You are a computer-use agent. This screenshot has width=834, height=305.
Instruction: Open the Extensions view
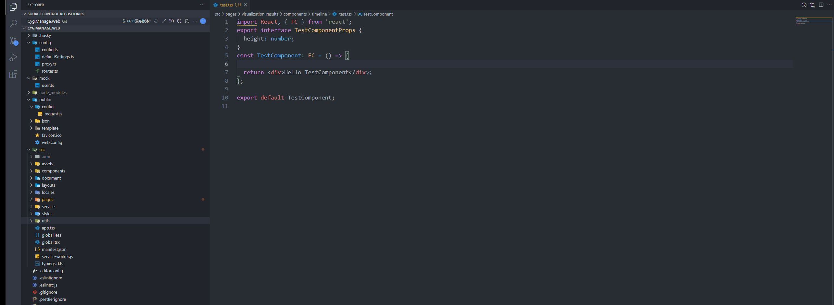pos(13,75)
